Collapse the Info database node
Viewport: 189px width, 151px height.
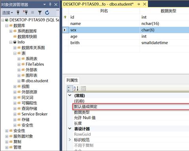[x=11, y=42]
